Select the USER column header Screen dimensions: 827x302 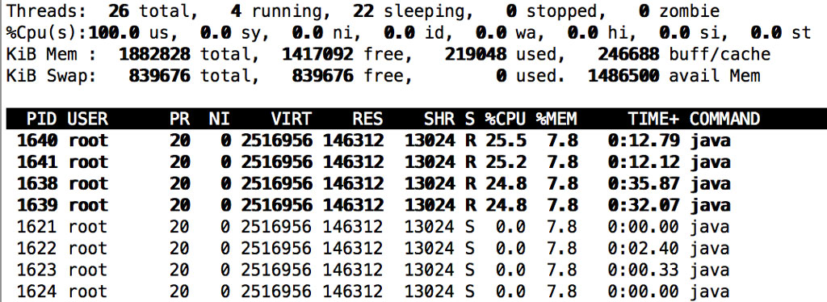click(x=87, y=119)
